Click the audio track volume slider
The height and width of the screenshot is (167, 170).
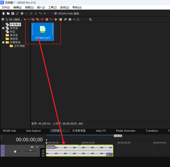[15, 151]
